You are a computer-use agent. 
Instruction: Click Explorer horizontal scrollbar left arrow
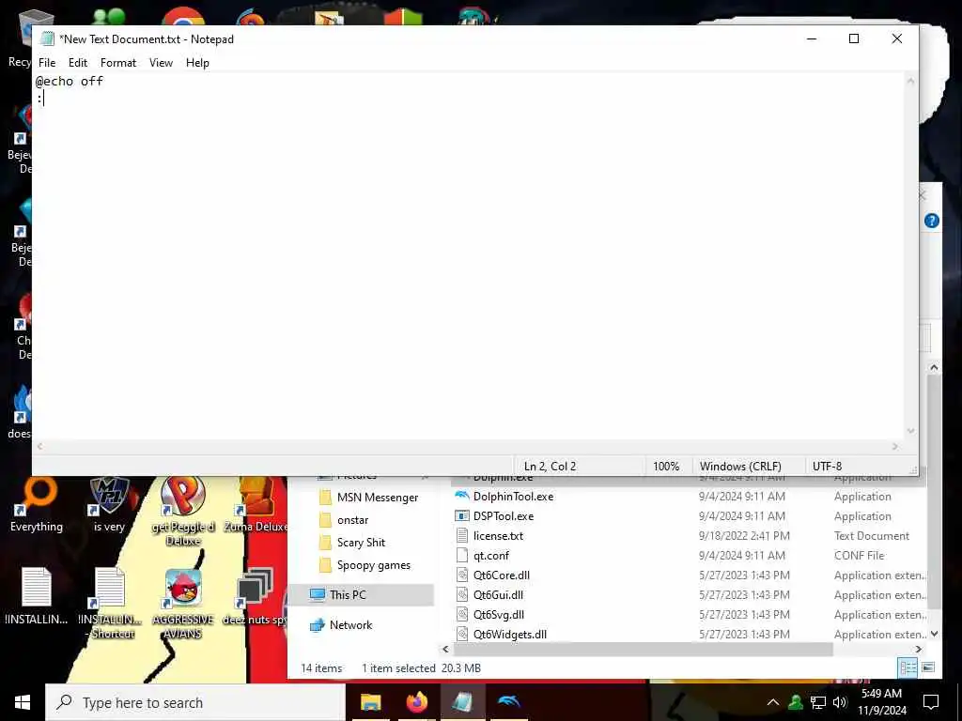tap(445, 649)
